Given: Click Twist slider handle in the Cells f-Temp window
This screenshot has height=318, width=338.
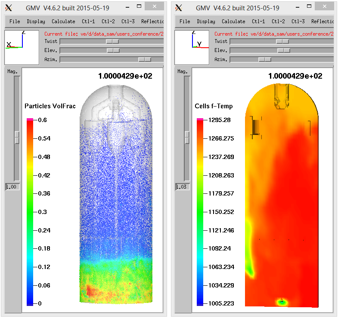Looking at the screenshot, I should coord(282,41).
